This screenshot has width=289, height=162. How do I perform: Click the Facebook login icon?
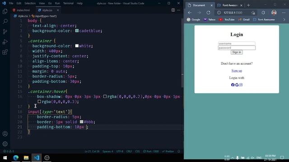233,85
